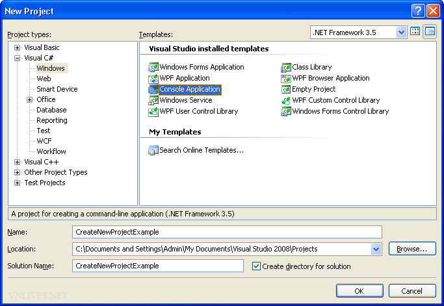The height and width of the screenshot is (306, 444).
Task: Open the .NET Framework version dropdown
Action: point(401,32)
